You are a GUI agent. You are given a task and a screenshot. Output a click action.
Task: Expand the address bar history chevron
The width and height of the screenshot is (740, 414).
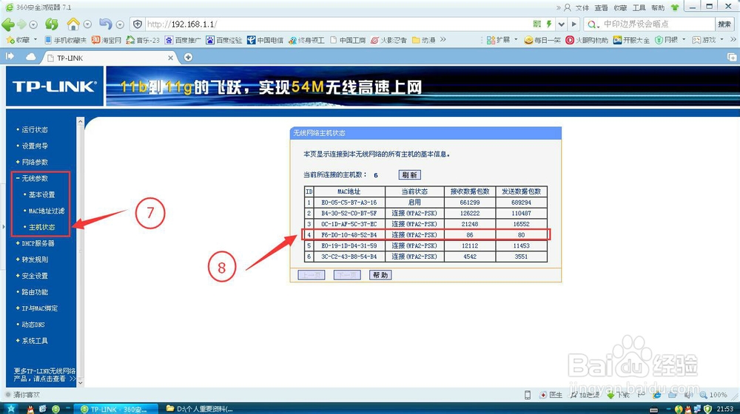click(561, 24)
